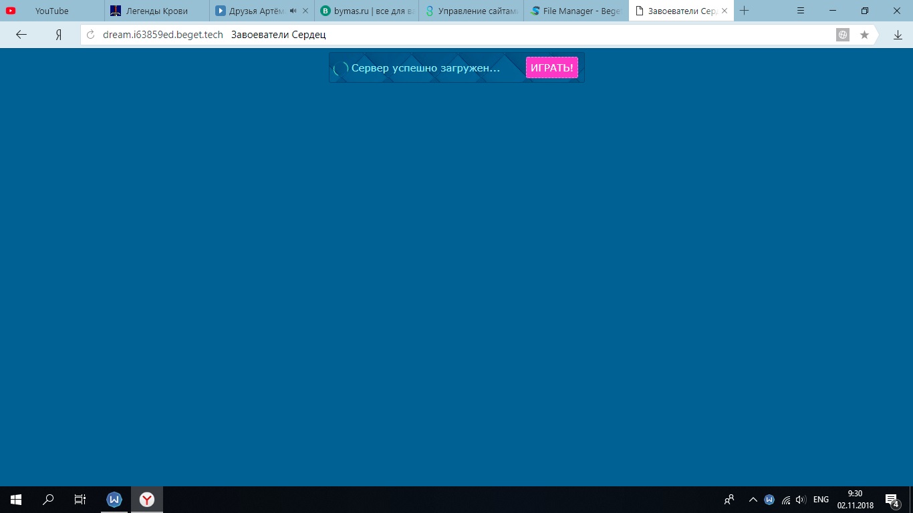Click the pink ИГРАТЬ! button
913x513 pixels.
[x=551, y=67]
